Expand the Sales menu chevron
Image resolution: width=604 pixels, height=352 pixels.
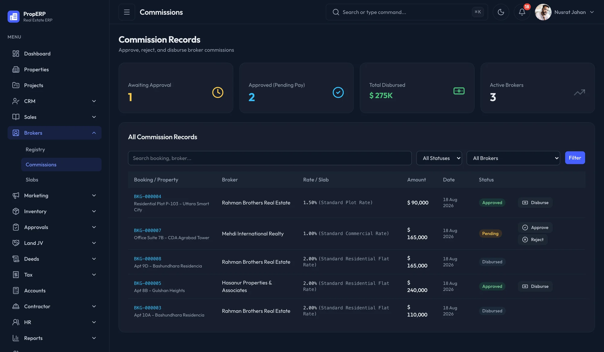pyautogui.click(x=94, y=117)
